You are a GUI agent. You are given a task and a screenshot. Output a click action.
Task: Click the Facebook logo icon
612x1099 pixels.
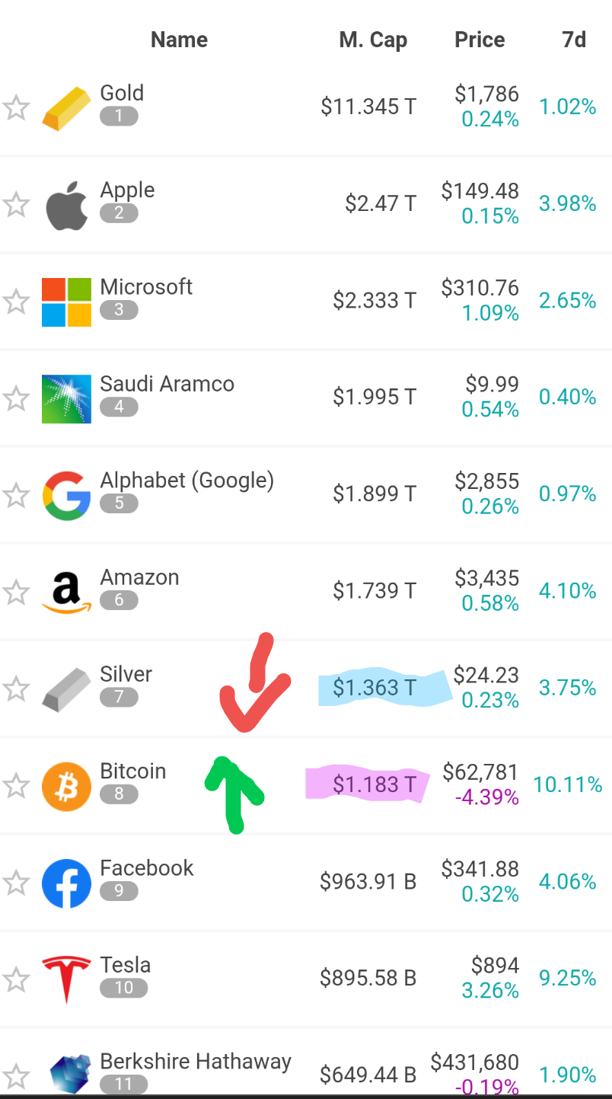coord(66,883)
